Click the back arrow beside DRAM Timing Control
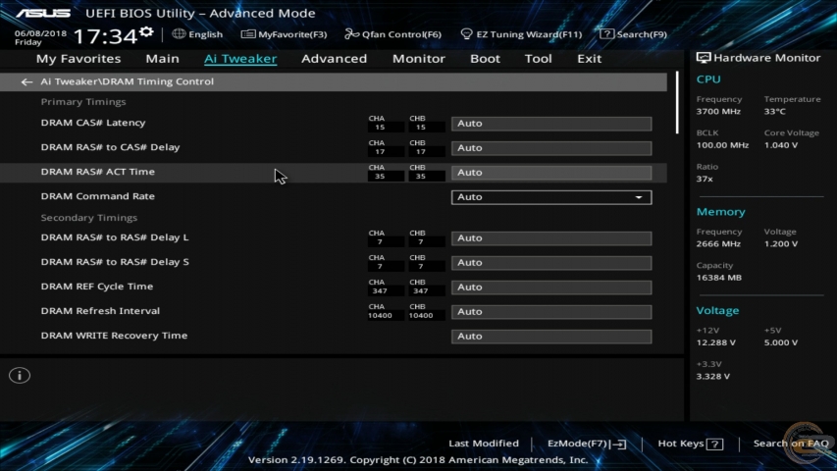 pos(26,81)
